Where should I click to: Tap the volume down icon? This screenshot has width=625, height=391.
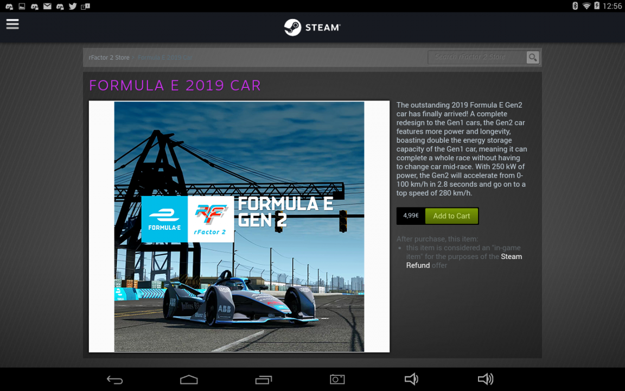tap(411, 379)
